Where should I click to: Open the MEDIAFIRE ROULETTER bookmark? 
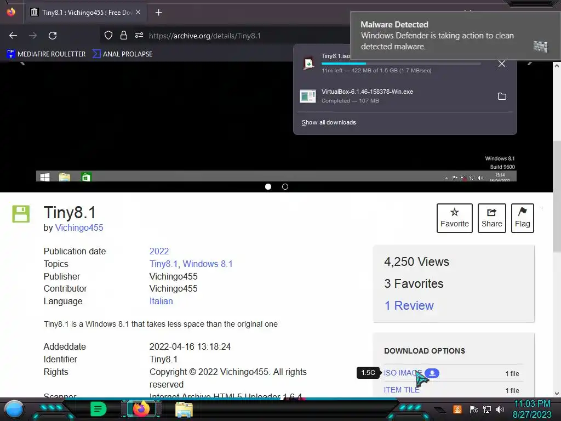(x=46, y=54)
